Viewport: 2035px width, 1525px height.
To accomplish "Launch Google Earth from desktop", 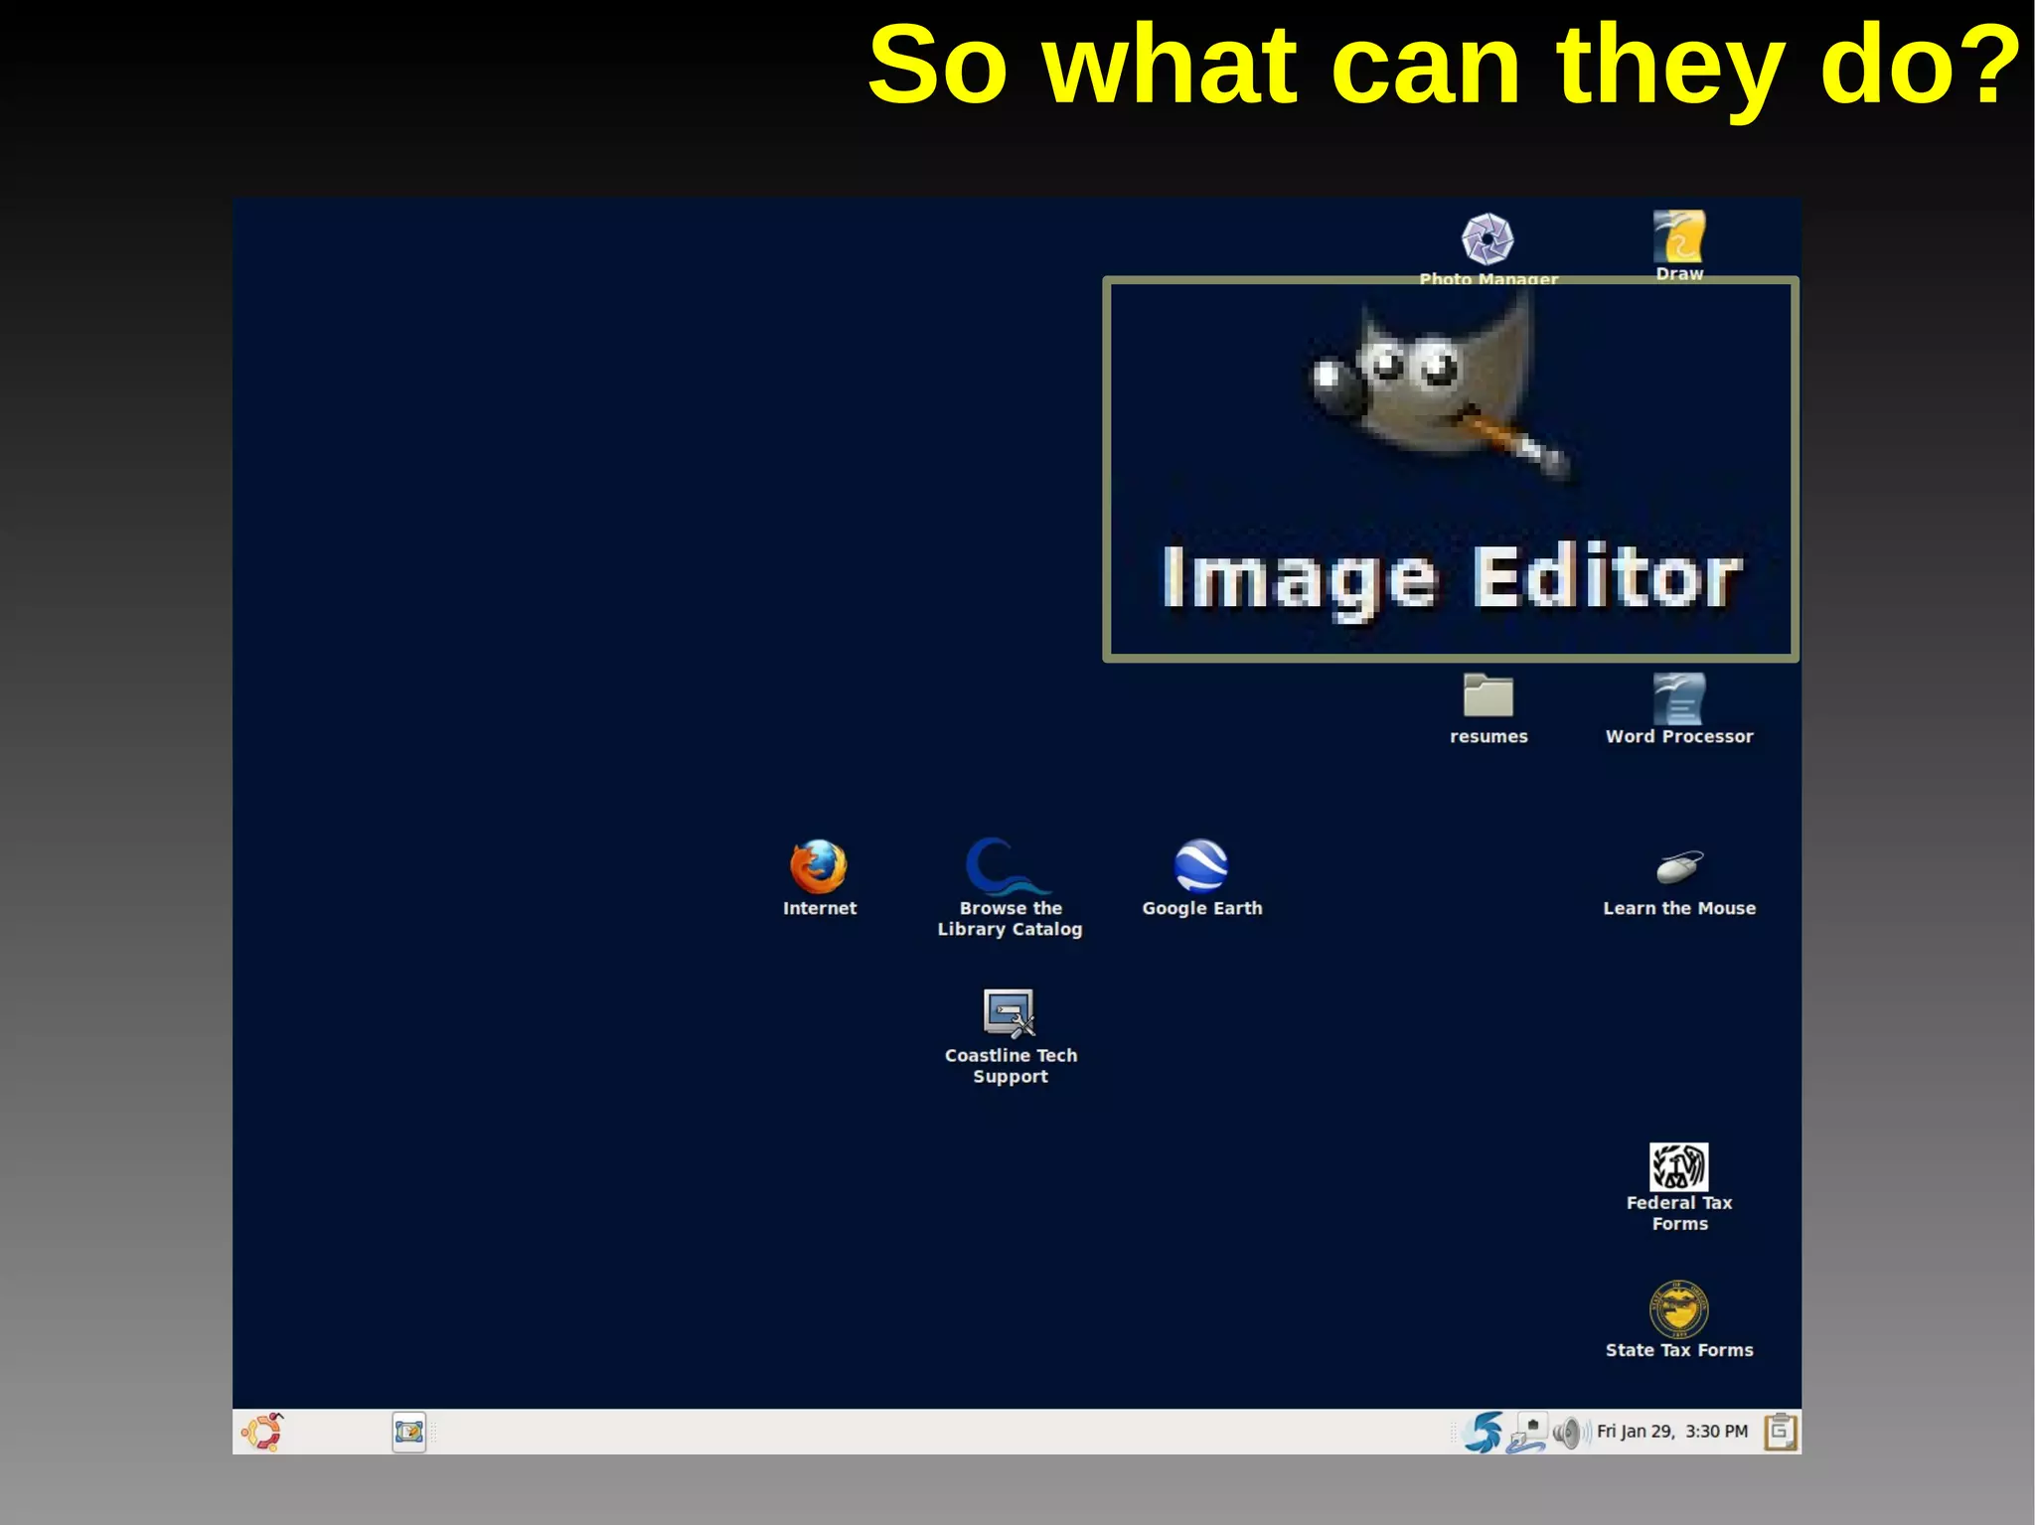I will tap(1201, 866).
